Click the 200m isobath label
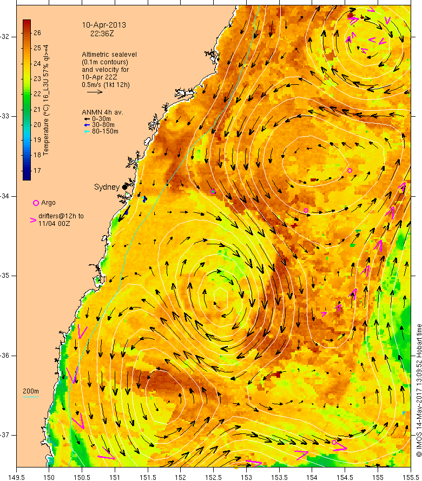This screenshot has width=422, height=481. point(31,391)
